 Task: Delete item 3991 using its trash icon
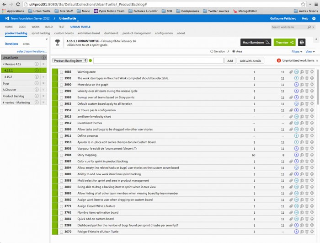click(x=307, y=78)
